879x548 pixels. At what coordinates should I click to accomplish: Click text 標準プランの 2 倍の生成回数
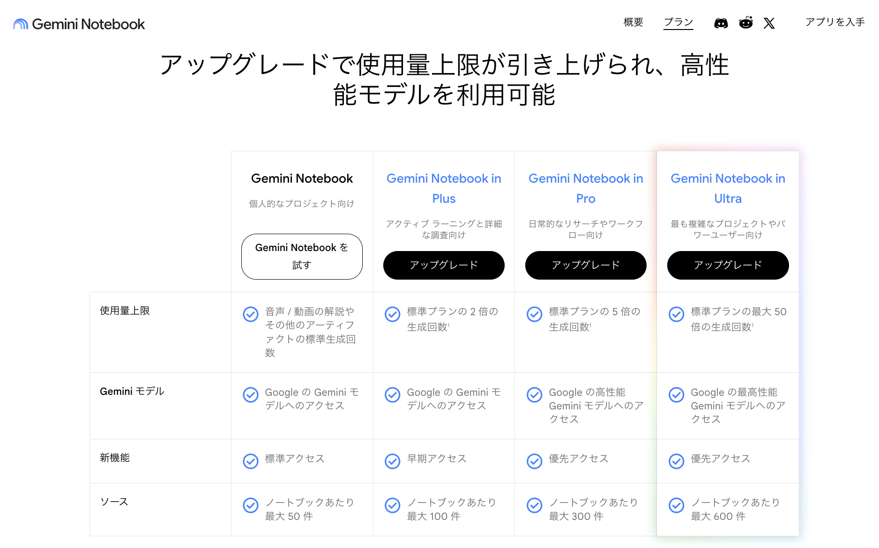click(453, 319)
